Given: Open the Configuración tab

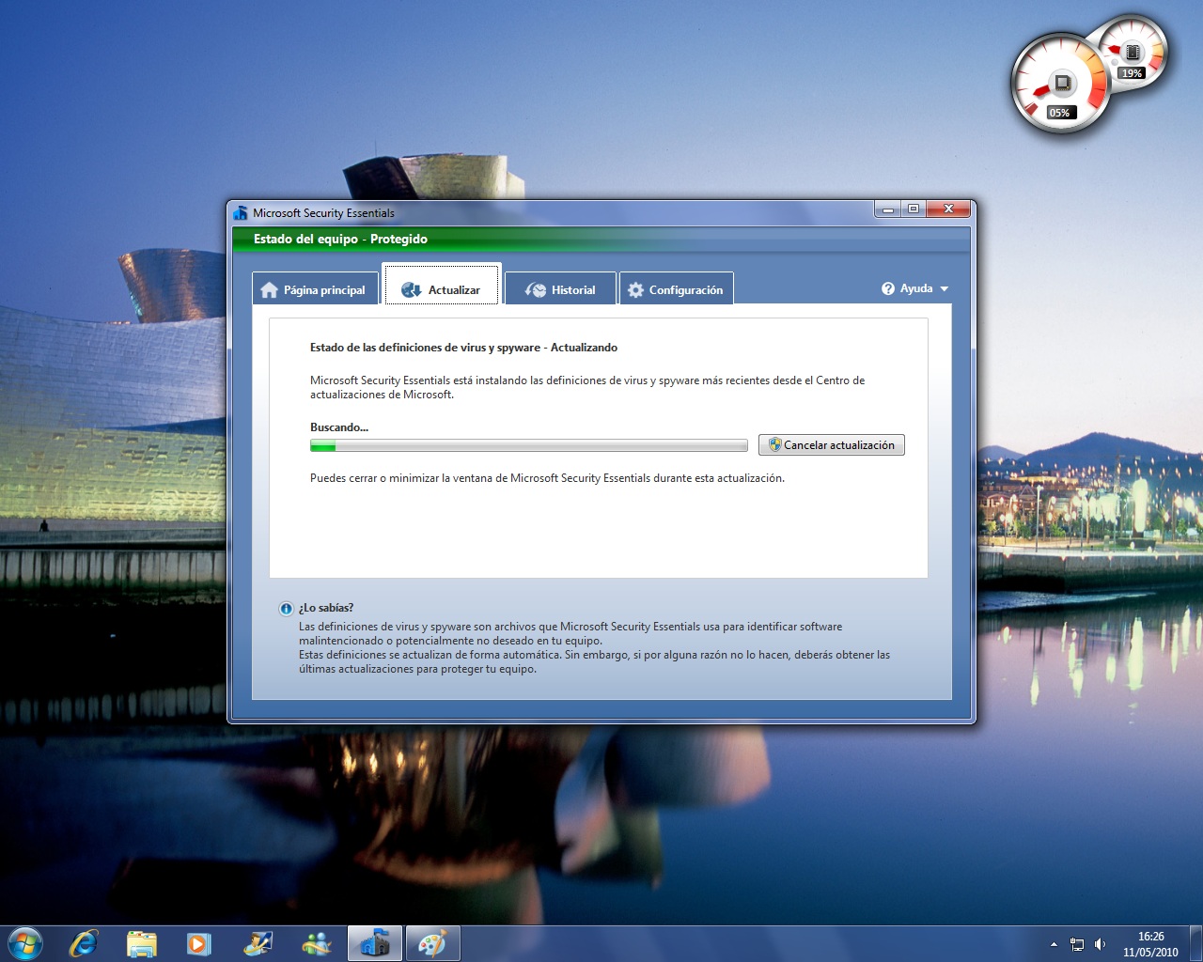Looking at the screenshot, I should [x=677, y=289].
